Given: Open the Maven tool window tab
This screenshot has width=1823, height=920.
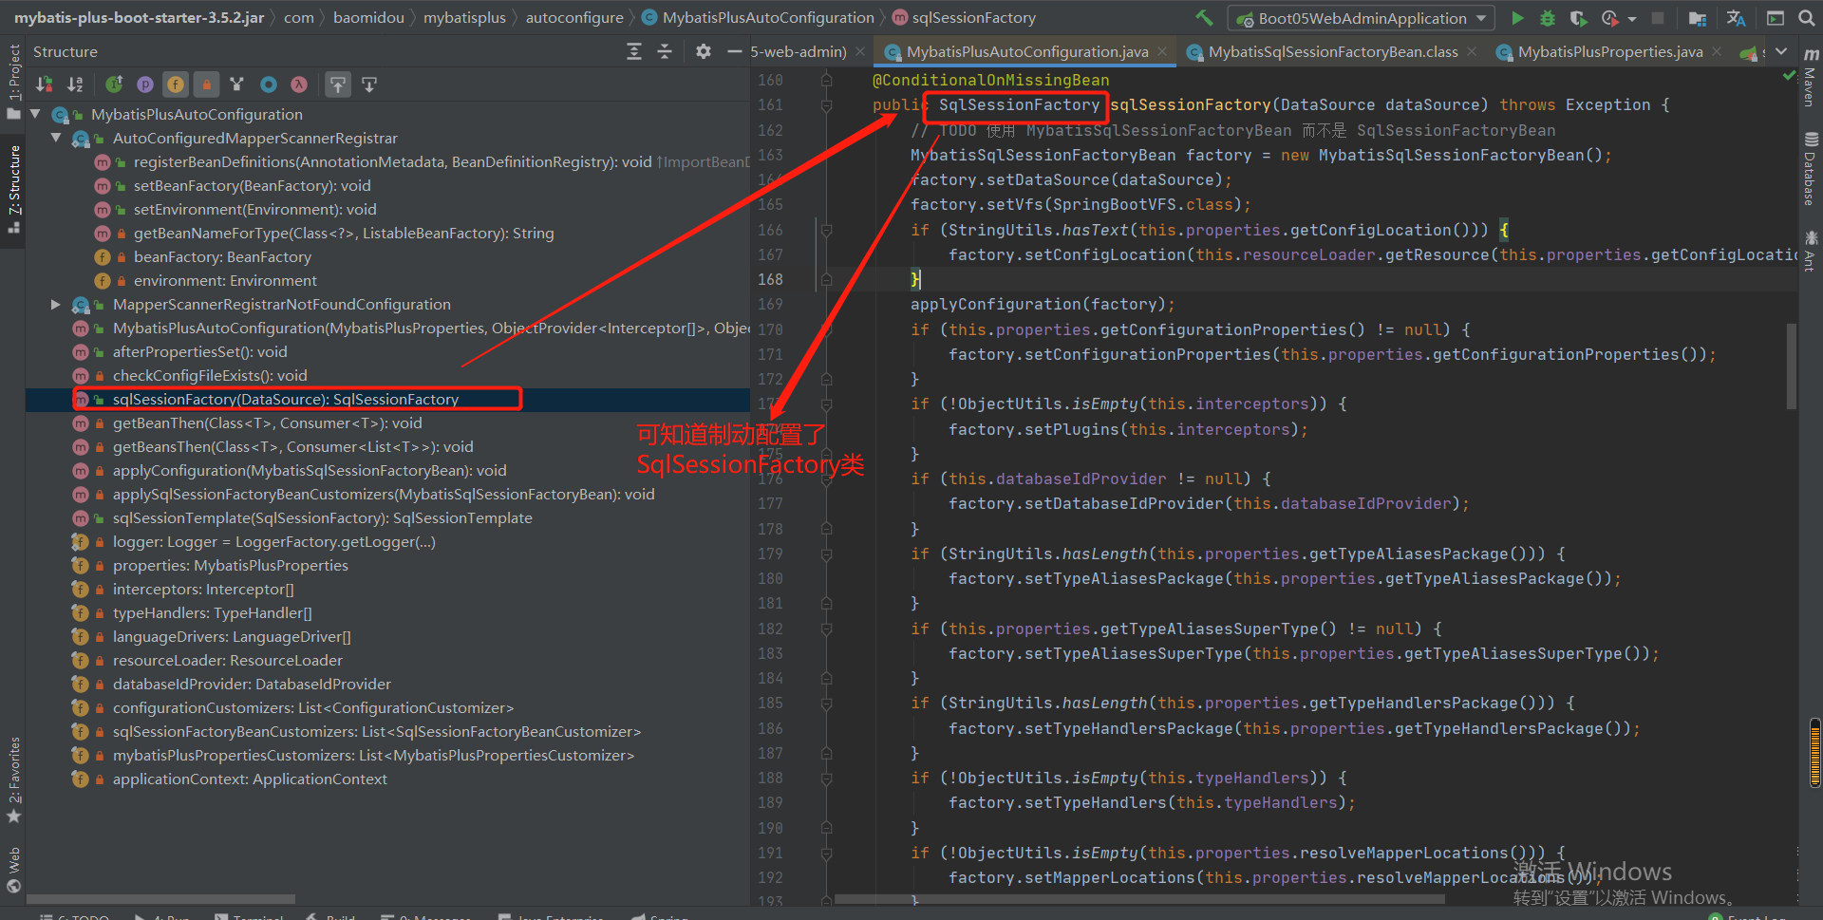Looking at the screenshot, I should (x=1810, y=78).
